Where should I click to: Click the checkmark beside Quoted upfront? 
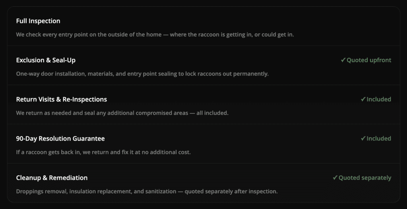(343, 60)
